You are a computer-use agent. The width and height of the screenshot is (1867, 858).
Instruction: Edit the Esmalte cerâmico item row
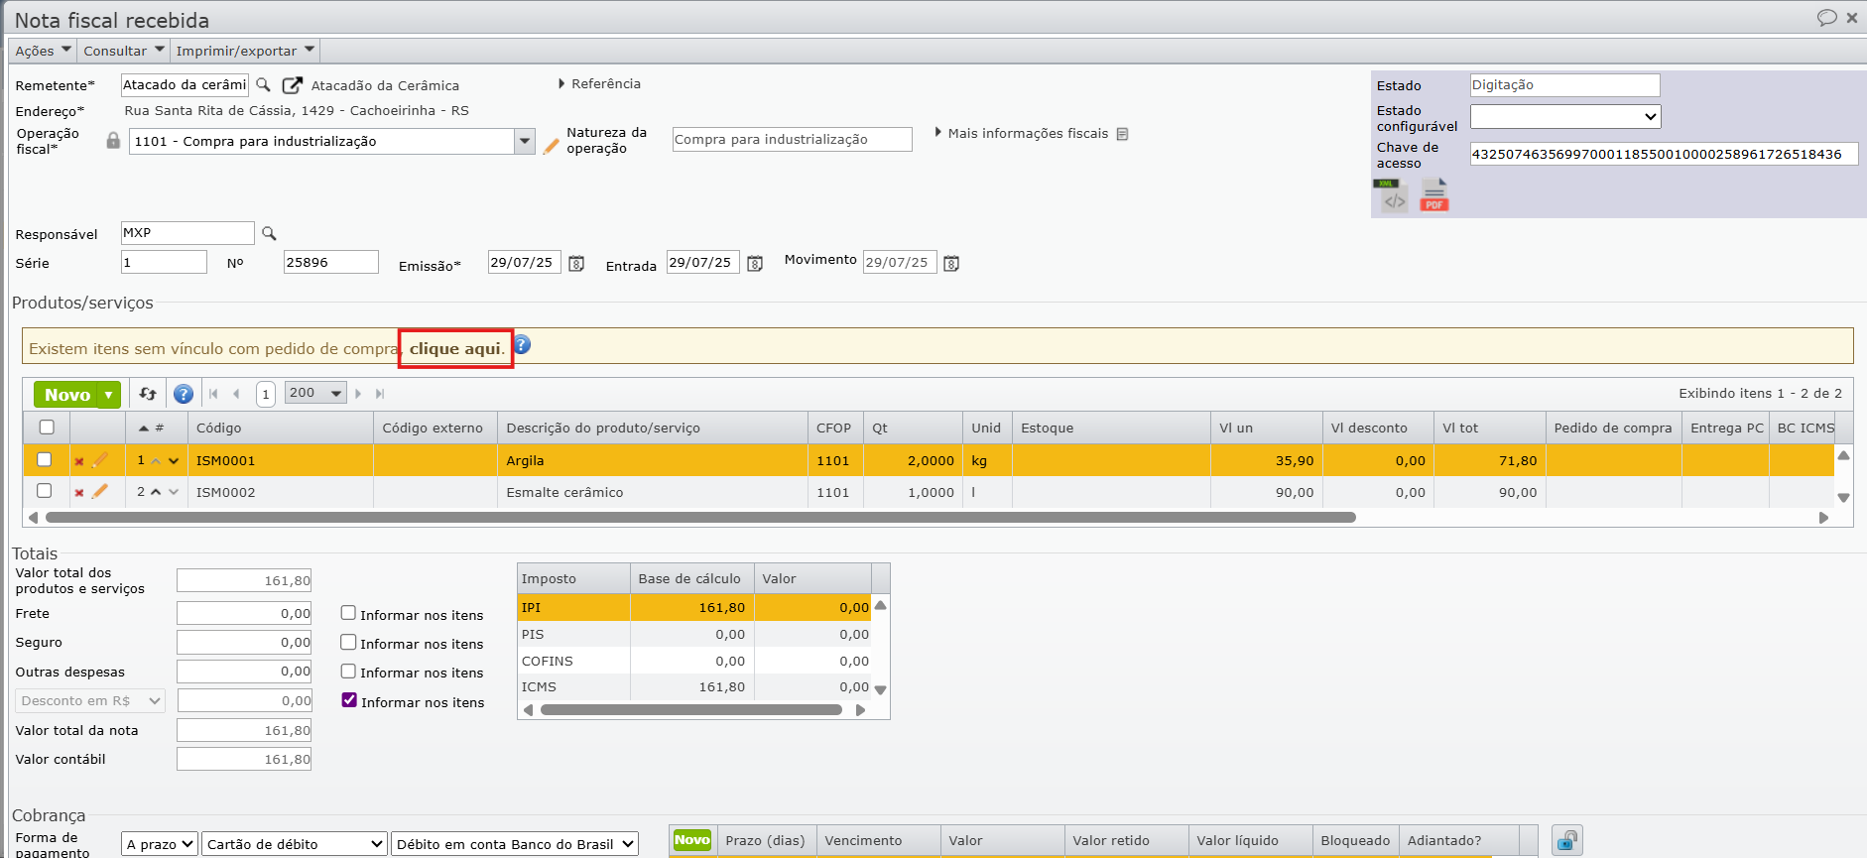[x=100, y=492]
